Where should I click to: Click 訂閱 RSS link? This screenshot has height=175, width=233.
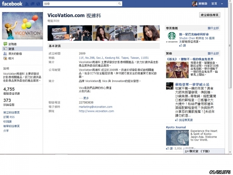tap(9, 117)
